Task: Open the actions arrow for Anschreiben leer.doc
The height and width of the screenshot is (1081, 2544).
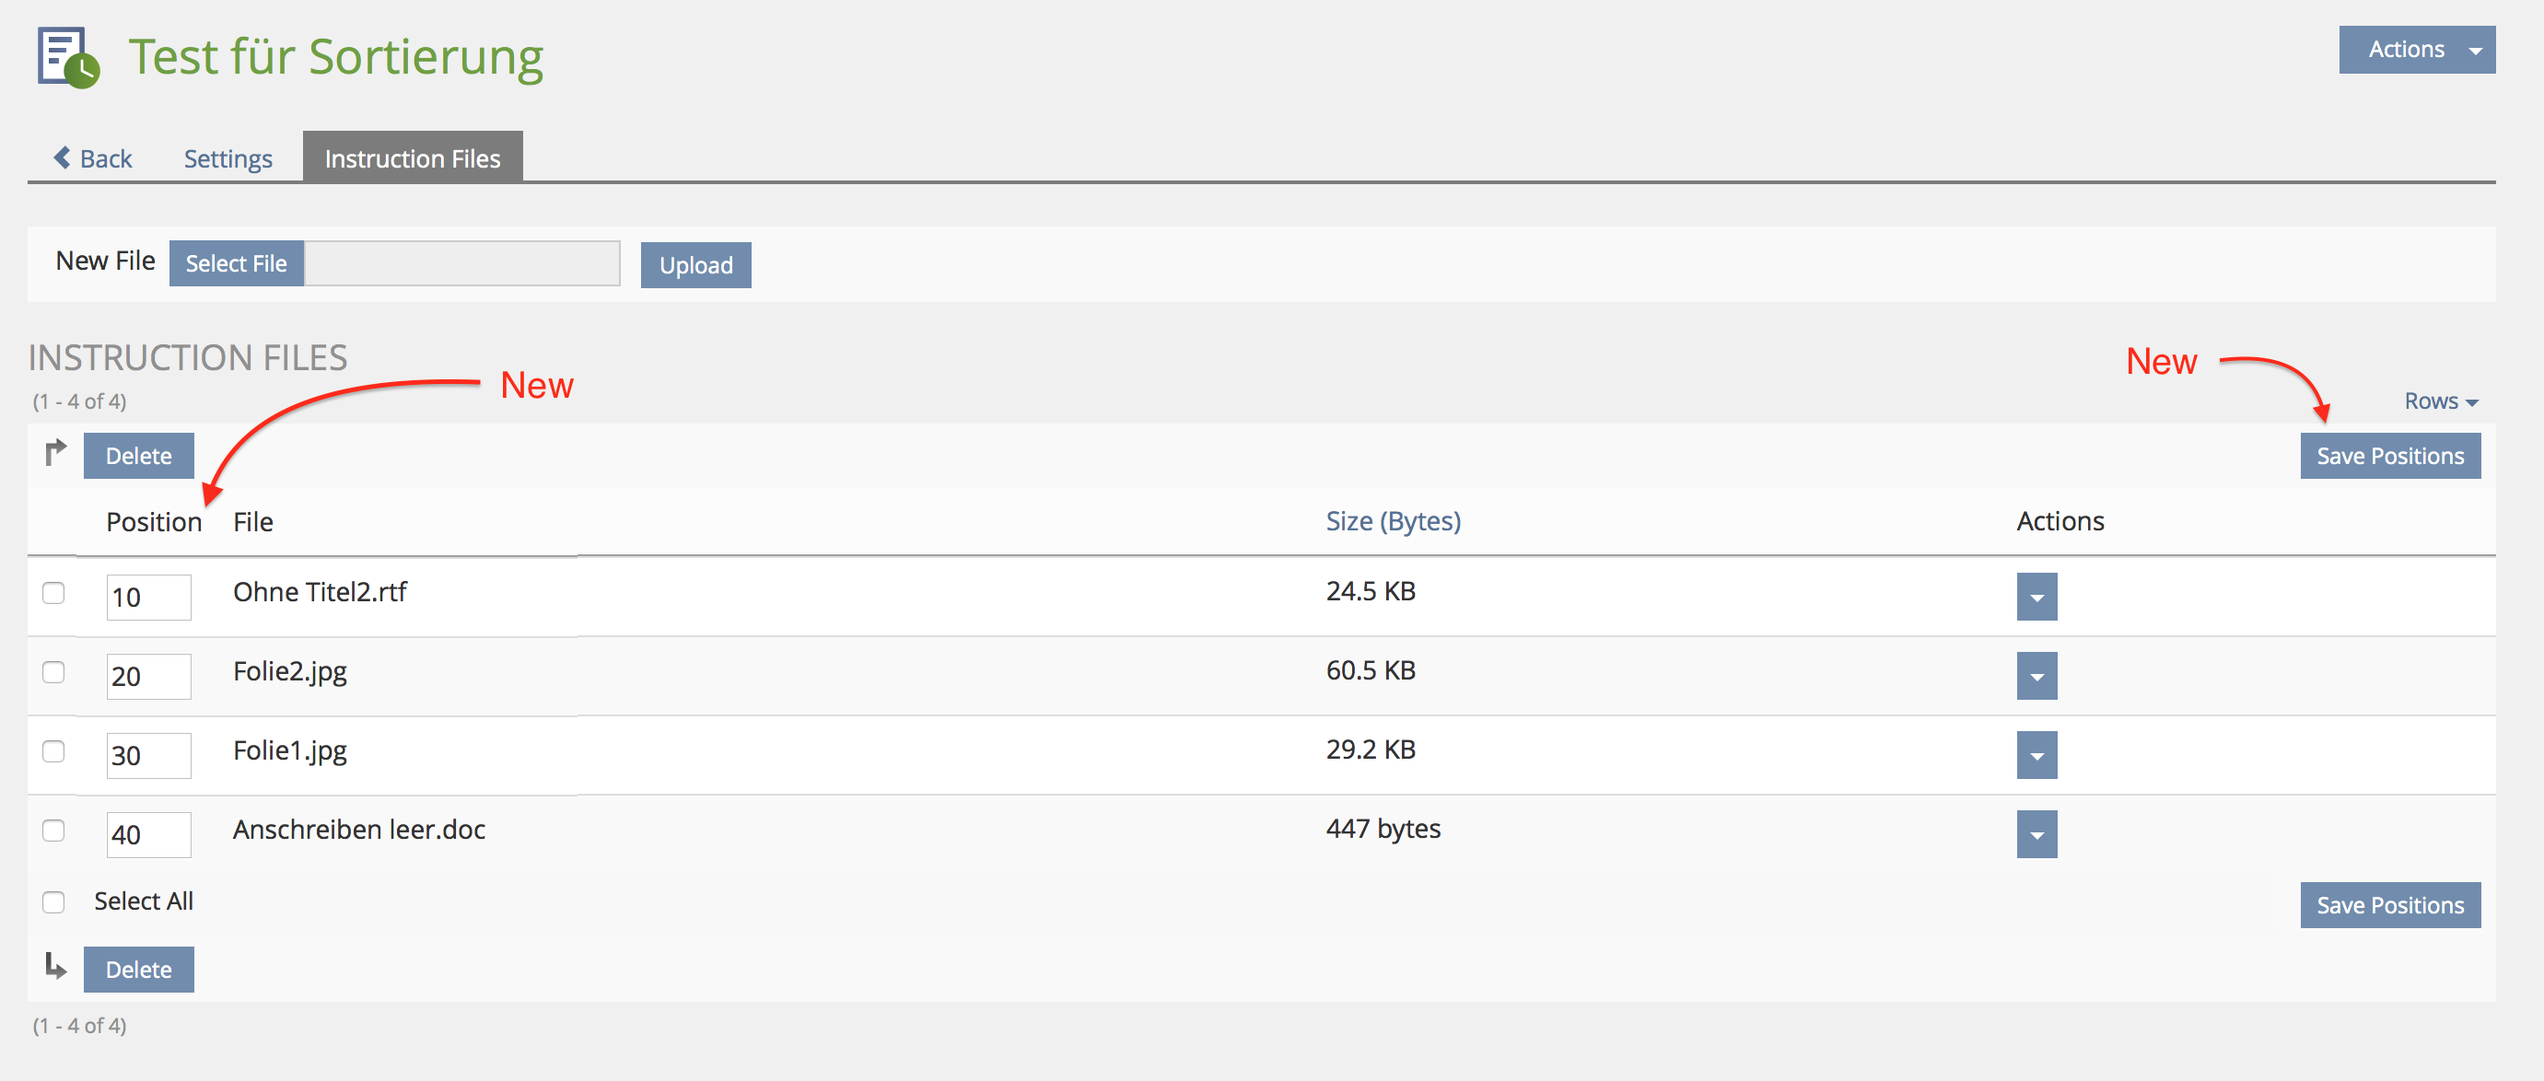Action: click(x=2036, y=834)
